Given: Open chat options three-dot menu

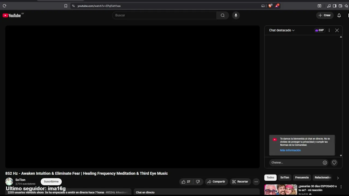Looking at the screenshot, I should coord(329,30).
